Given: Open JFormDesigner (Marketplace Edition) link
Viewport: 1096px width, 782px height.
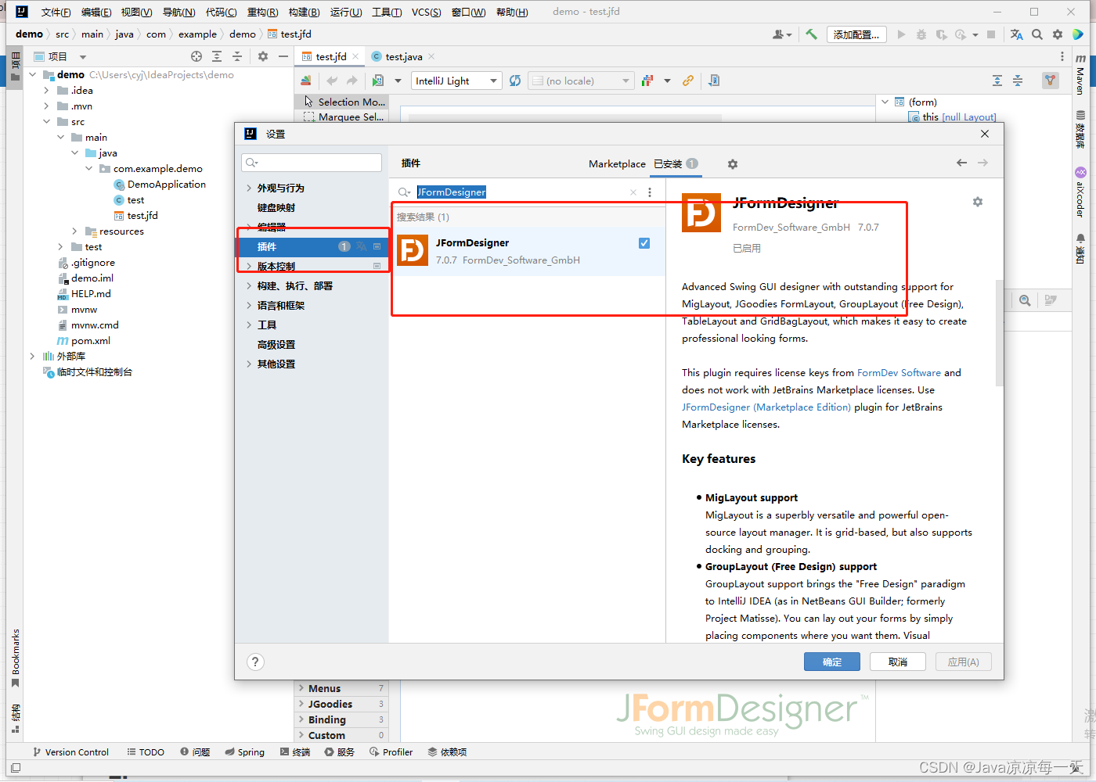Looking at the screenshot, I should pos(766,407).
